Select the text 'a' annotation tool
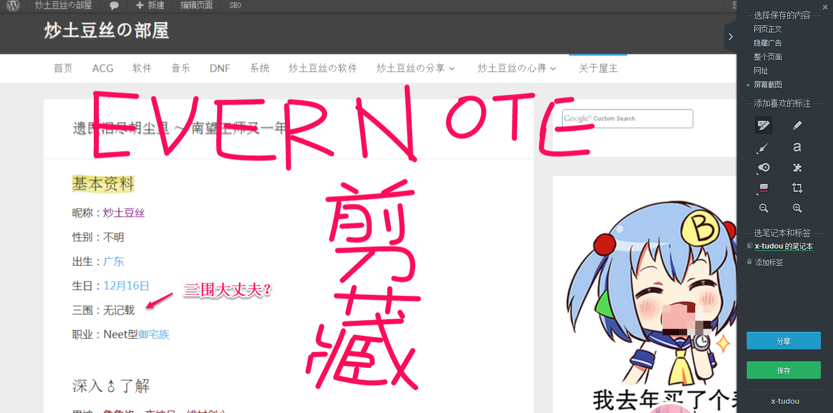833x413 pixels. 797,148
